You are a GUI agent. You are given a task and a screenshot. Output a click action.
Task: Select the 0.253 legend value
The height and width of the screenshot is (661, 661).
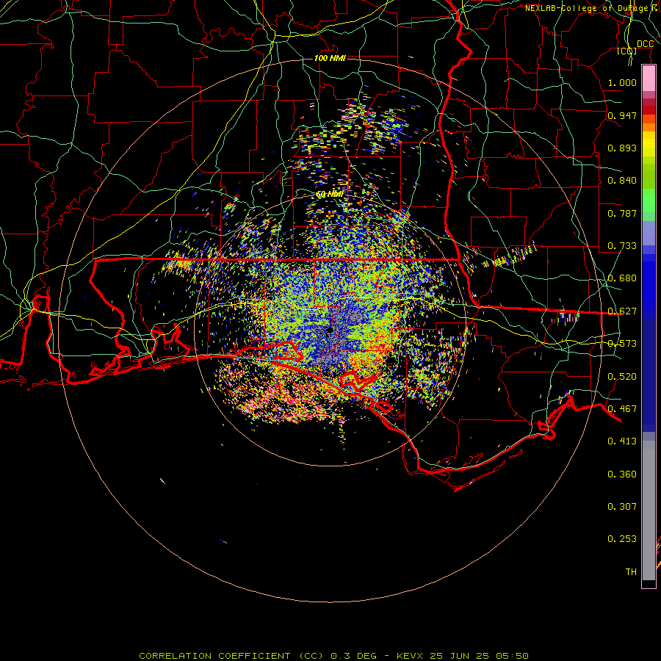(x=622, y=539)
